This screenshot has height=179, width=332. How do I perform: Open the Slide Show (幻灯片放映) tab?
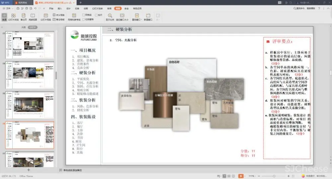[97, 8]
